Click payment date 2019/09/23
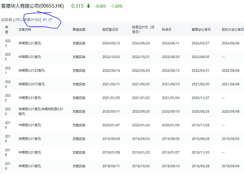This screenshot has width=244, height=174. coord(141,139)
